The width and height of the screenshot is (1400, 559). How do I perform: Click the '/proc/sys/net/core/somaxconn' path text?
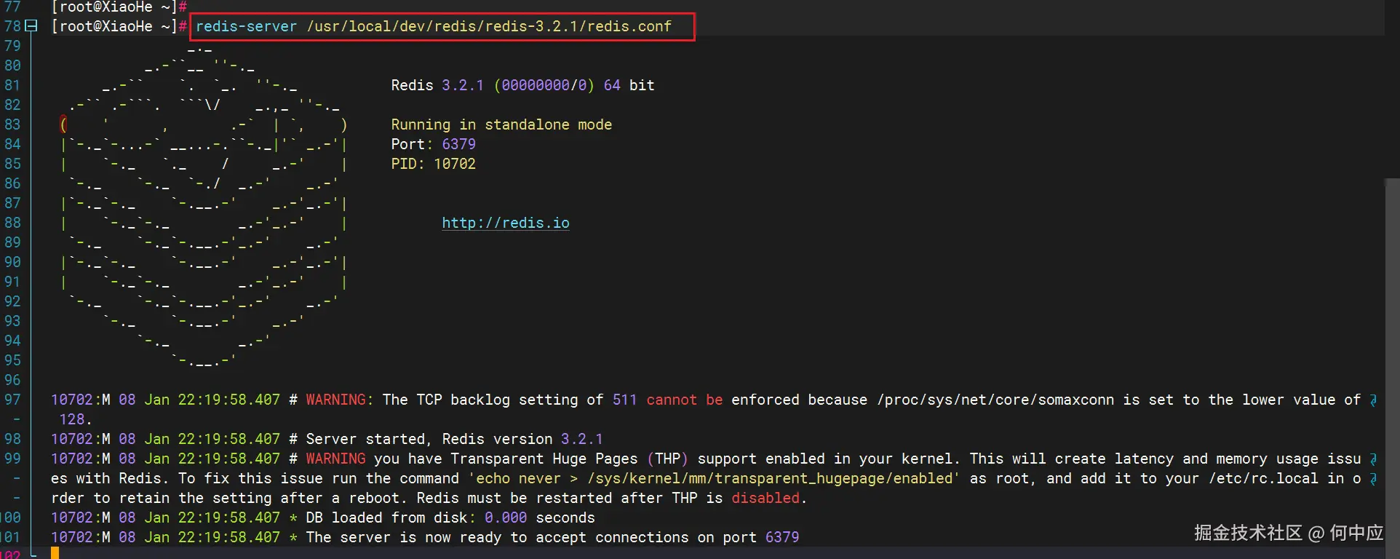click(995, 400)
